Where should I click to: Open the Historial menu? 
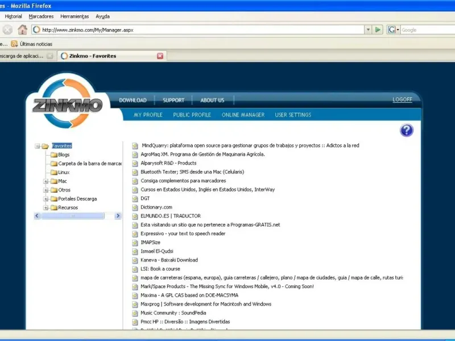[x=13, y=16]
